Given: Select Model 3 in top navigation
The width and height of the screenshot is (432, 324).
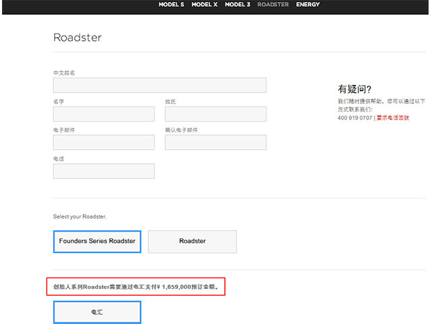Looking at the screenshot, I should click(237, 5).
